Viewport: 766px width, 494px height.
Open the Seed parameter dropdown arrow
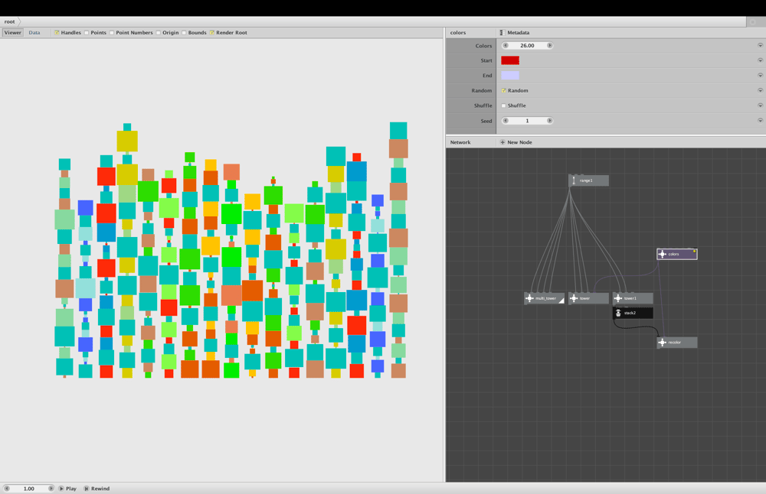click(x=760, y=121)
